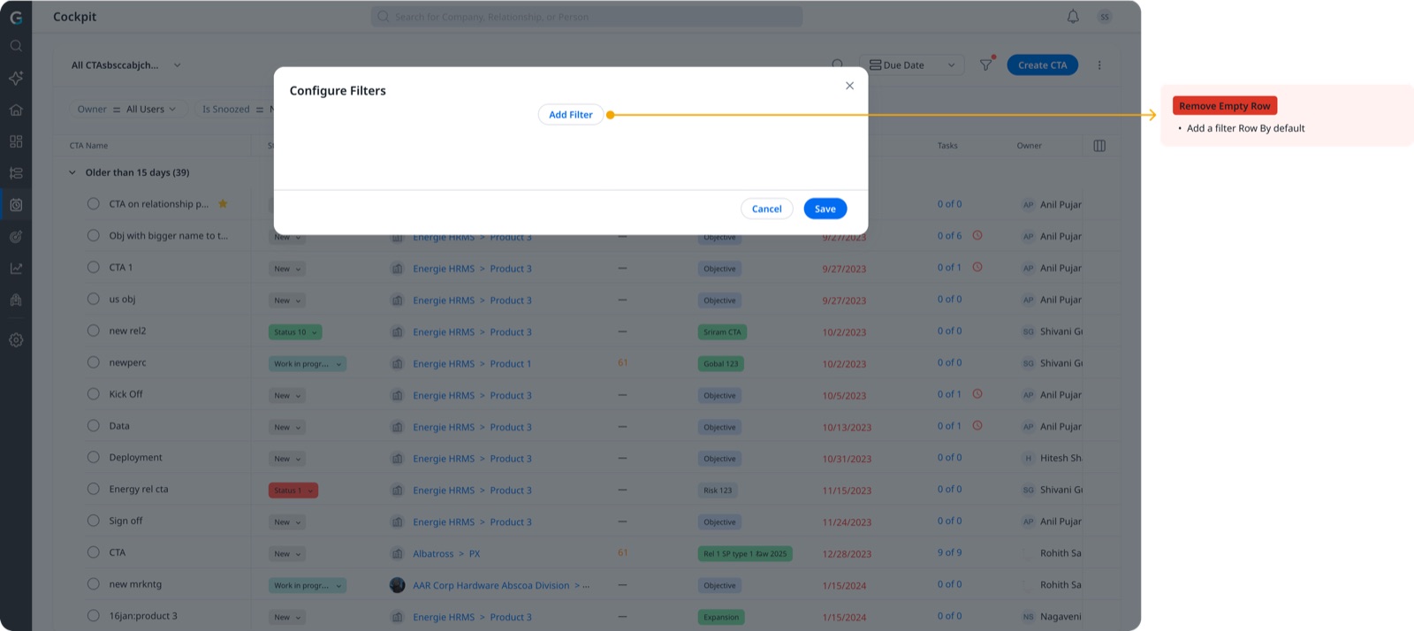This screenshot has height=631, width=1414.
Task: Select the Energy rel cta row circle
Action: click(93, 489)
